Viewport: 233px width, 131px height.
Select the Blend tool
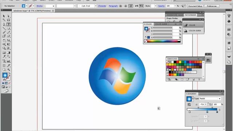(x=8, y=57)
